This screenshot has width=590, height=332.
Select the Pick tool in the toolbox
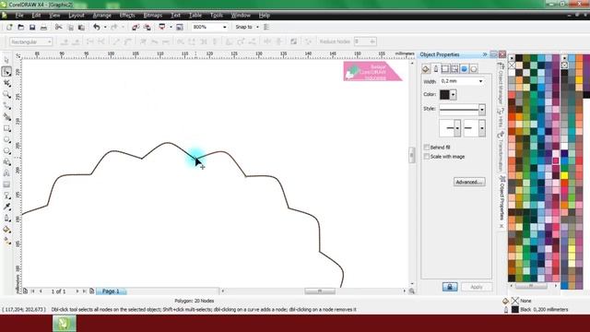[6, 60]
